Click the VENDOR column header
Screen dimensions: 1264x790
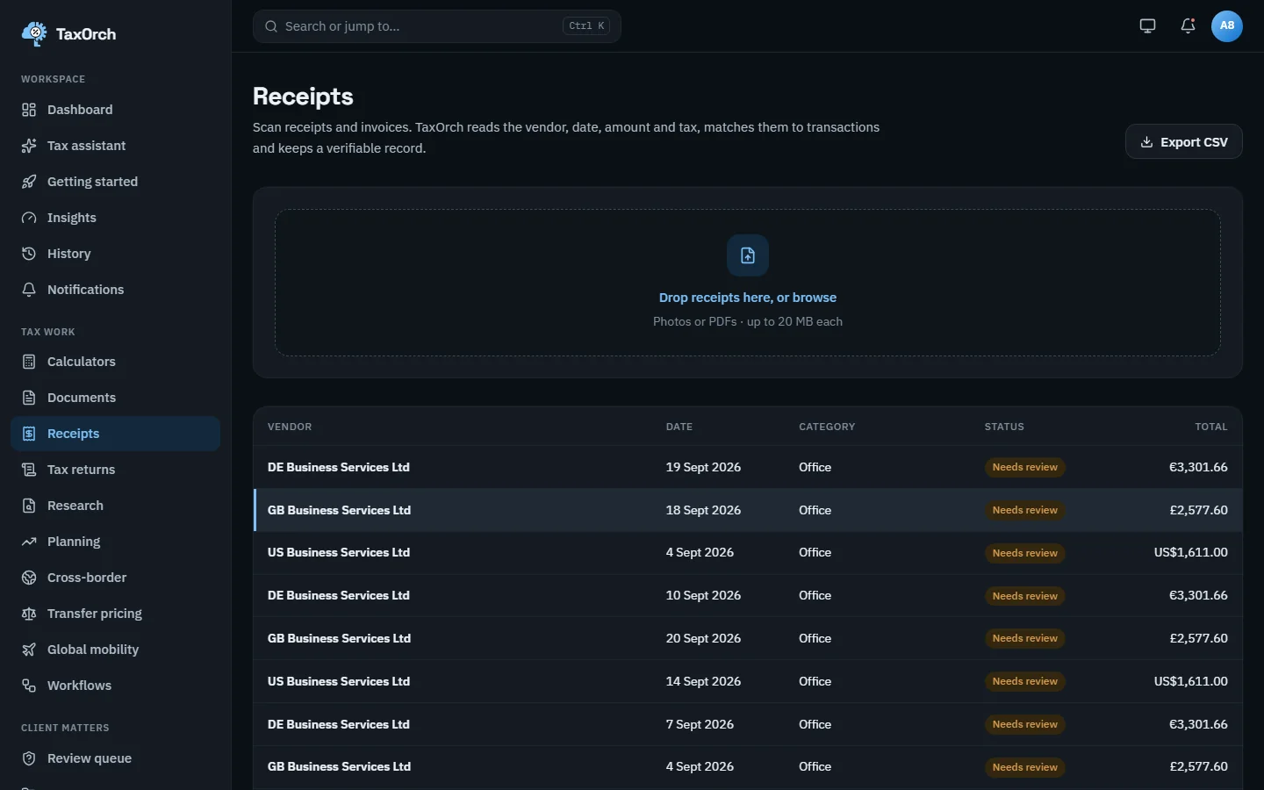[x=290, y=427]
